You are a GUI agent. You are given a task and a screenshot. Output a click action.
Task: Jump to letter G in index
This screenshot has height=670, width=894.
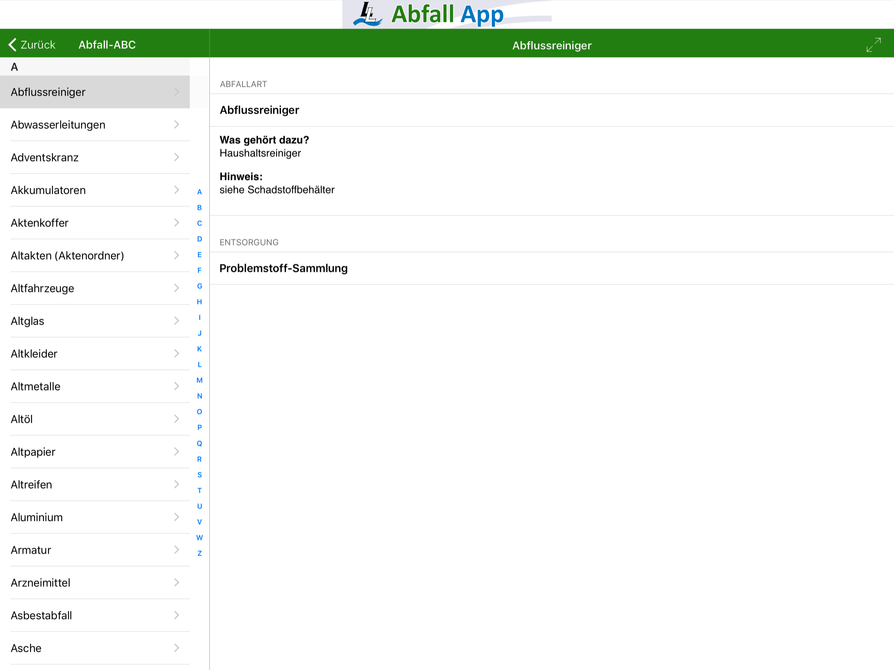click(199, 287)
